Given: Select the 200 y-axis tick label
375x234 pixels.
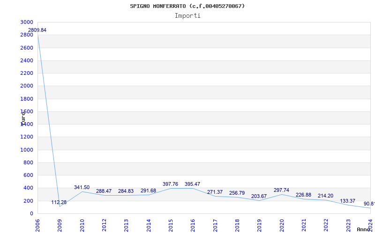Looking at the screenshot, I should (x=28, y=201).
